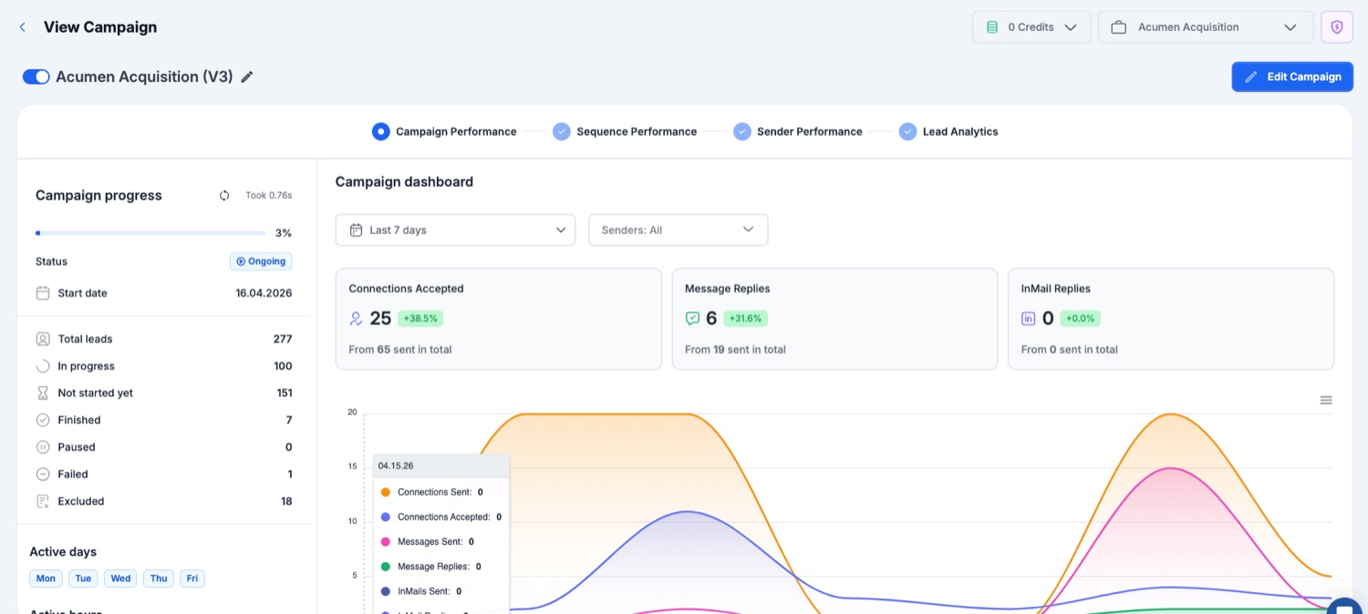1368x614 pixels.
Task: Toggle Thu active day
Action: [x=159, y=578]
